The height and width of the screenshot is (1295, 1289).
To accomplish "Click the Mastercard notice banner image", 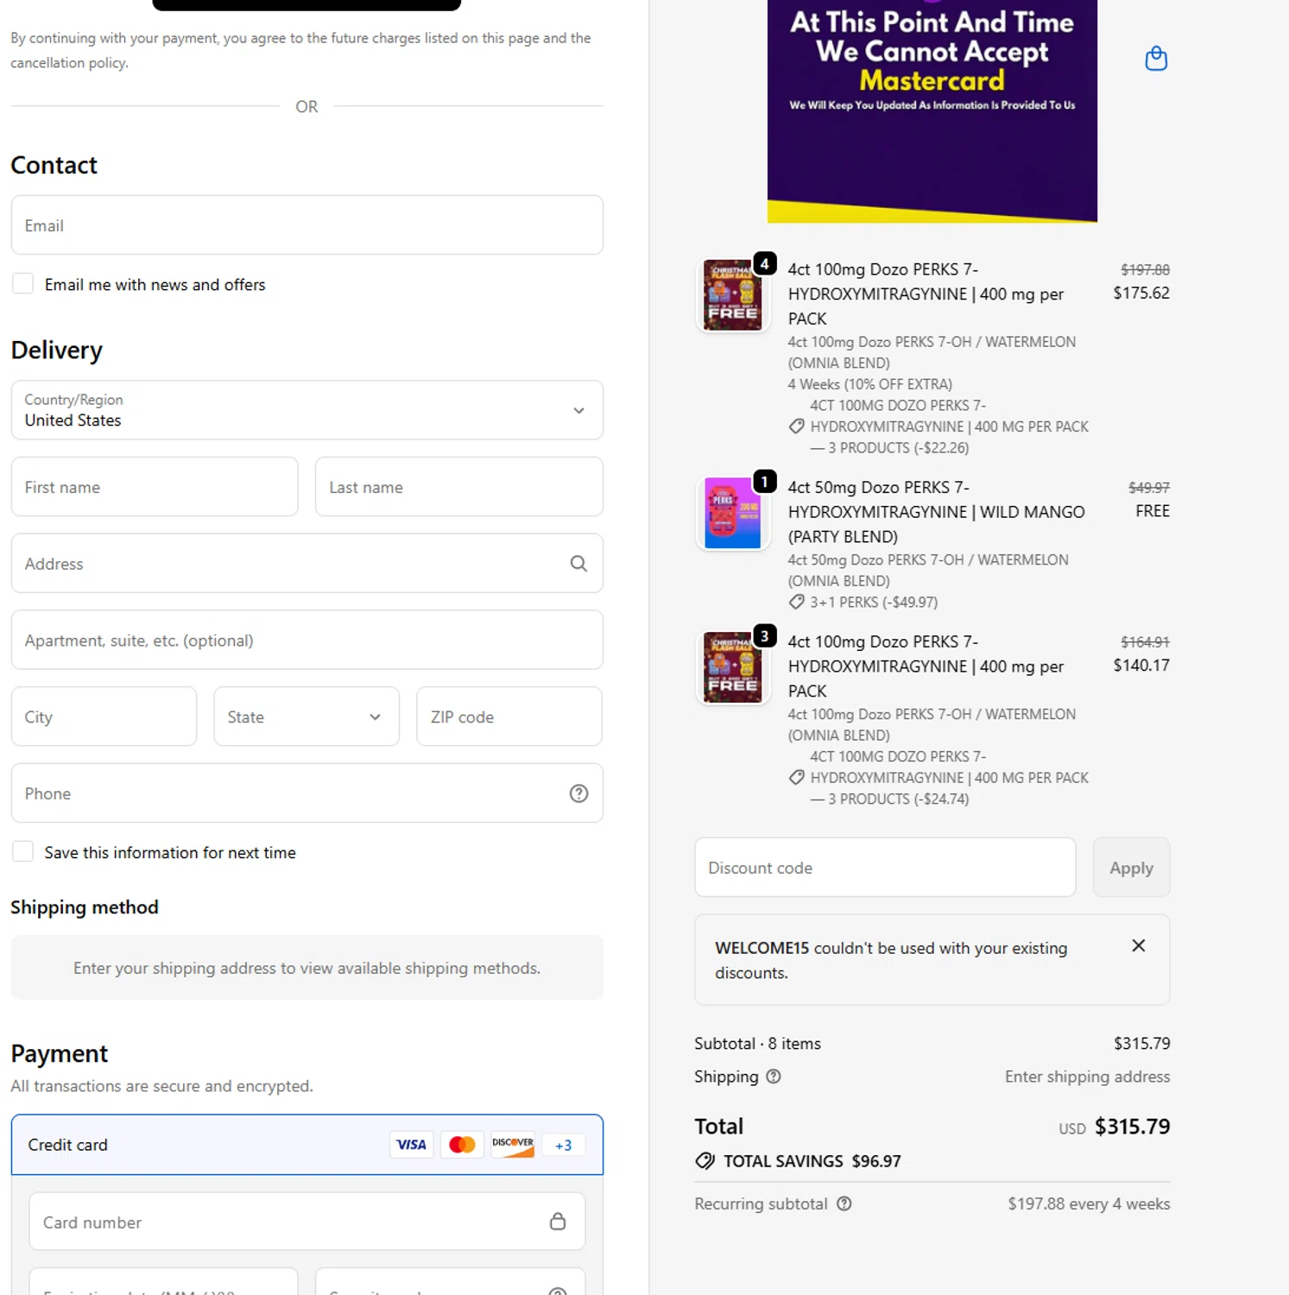I will coord(932,111).
